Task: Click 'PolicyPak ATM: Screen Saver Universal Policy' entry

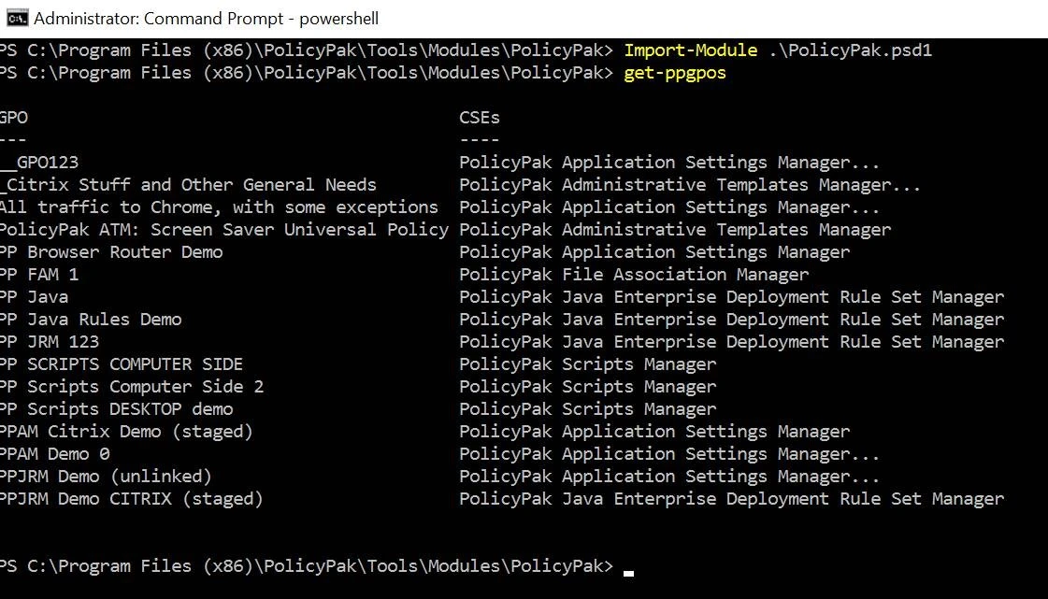Action: point(223,230)
